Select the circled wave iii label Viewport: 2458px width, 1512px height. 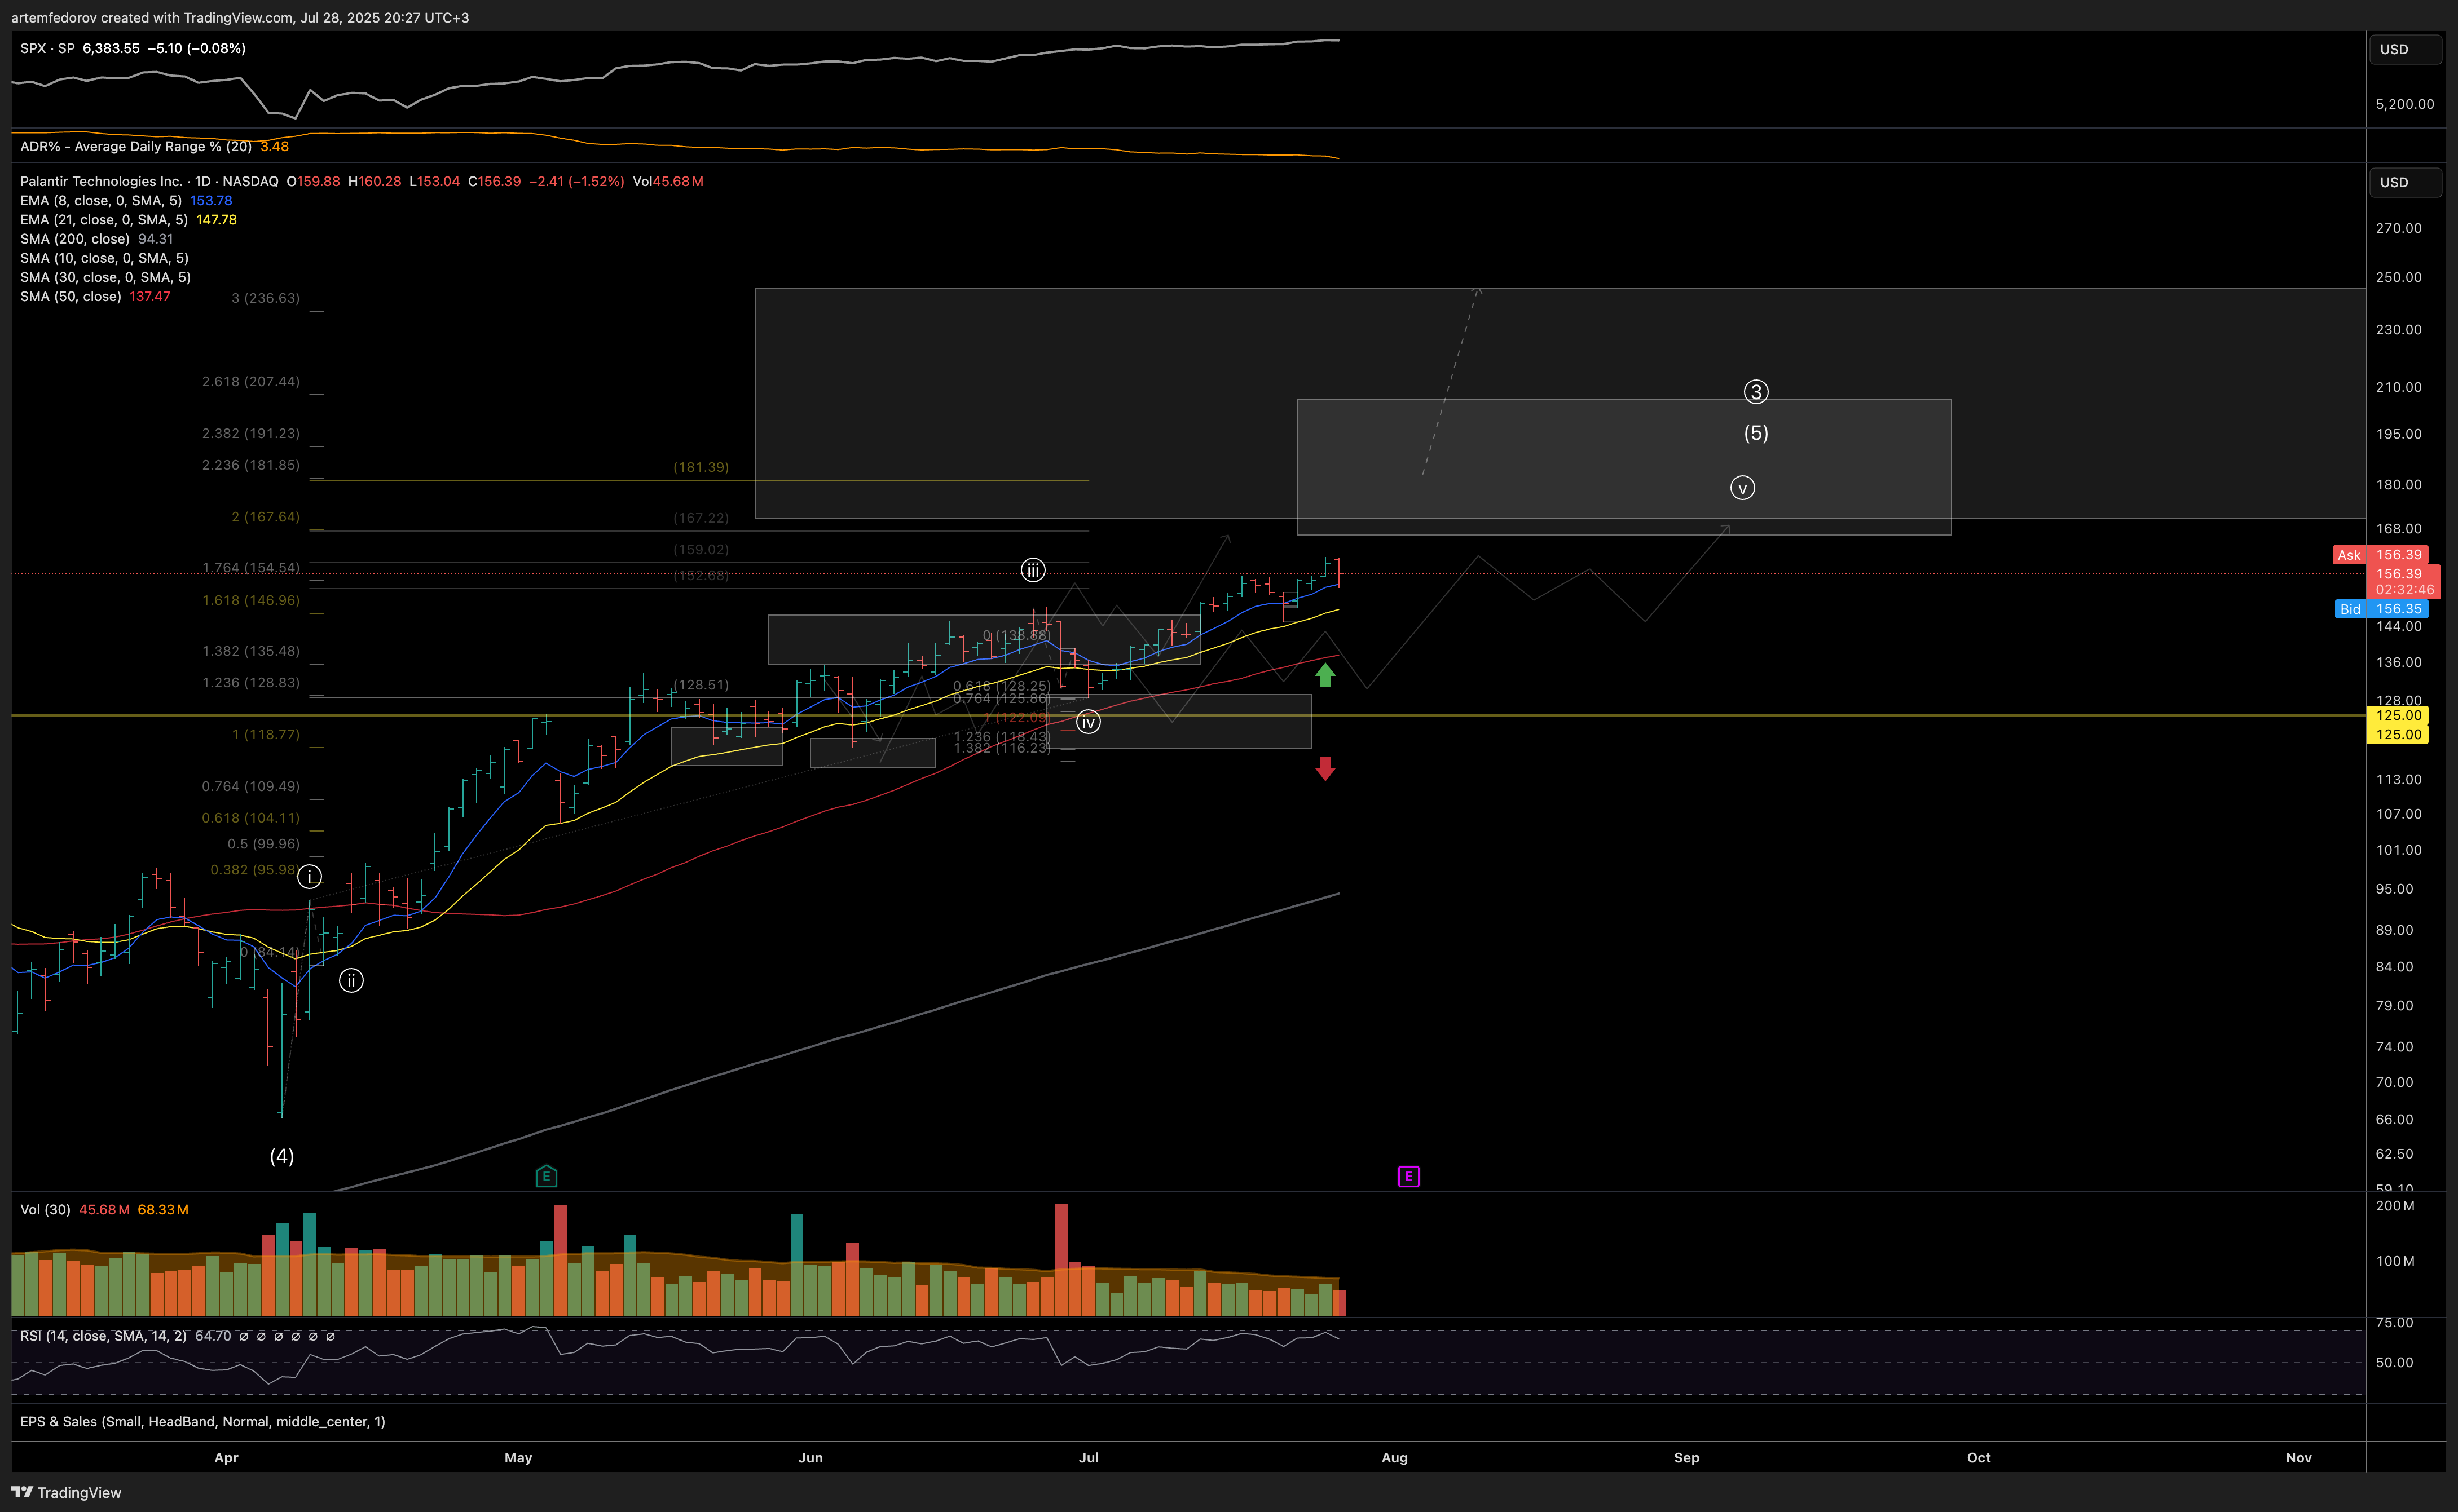1032,570
